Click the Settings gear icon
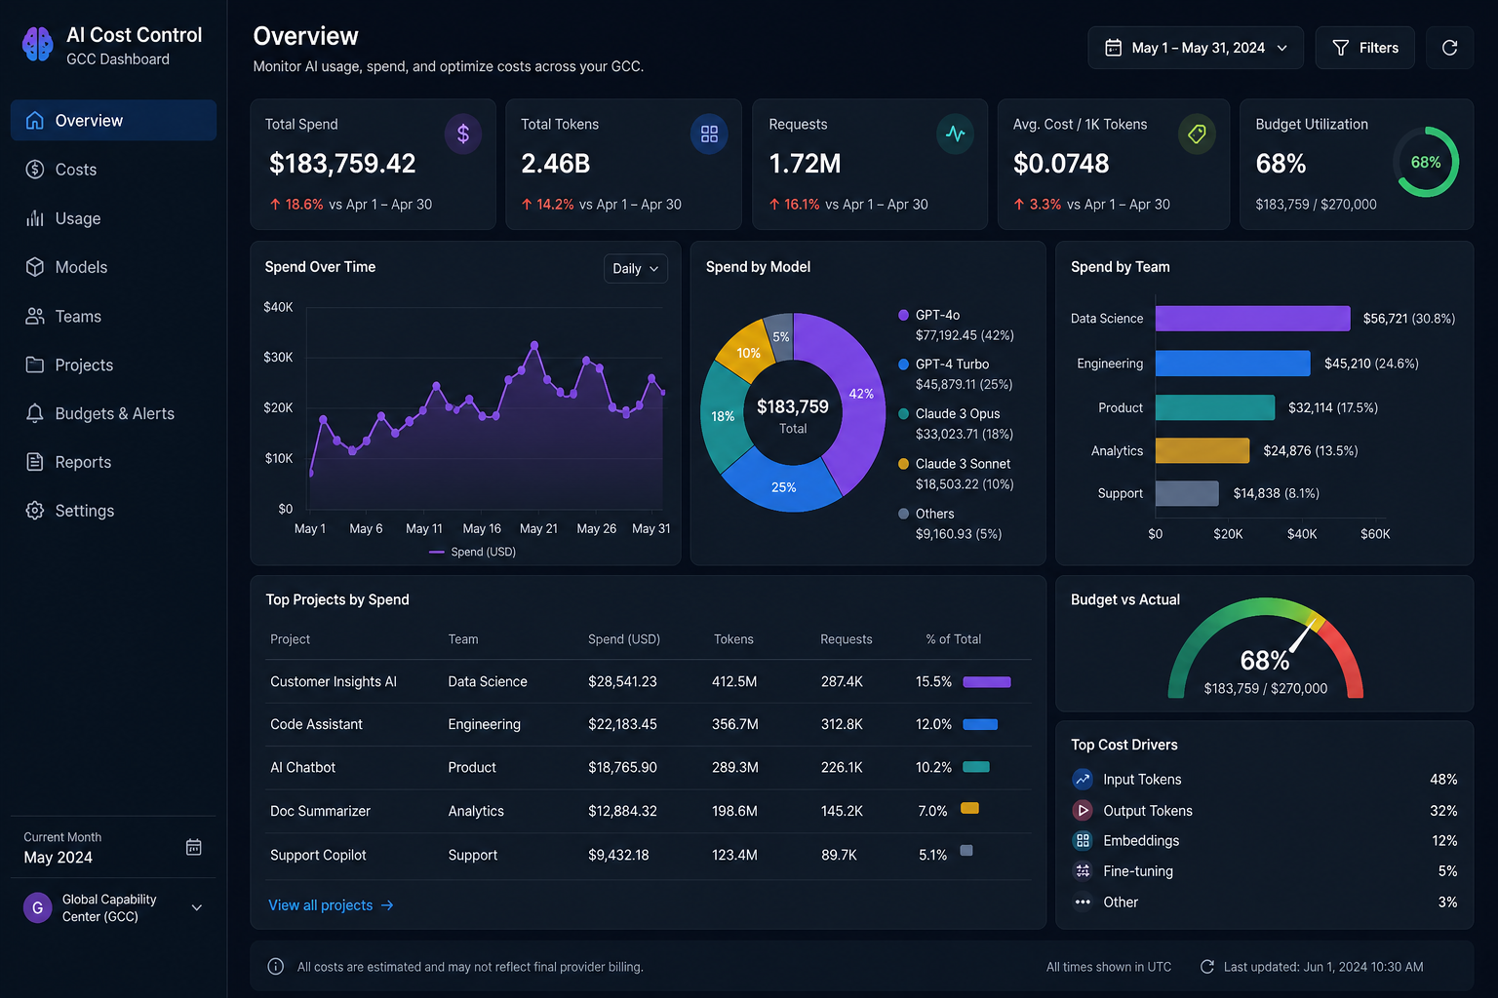 click(x=34, y=511)
